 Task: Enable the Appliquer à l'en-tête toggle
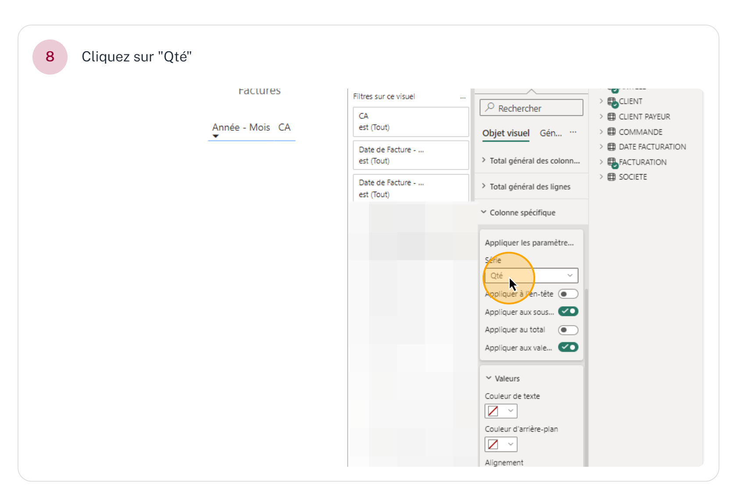(568, 294)
